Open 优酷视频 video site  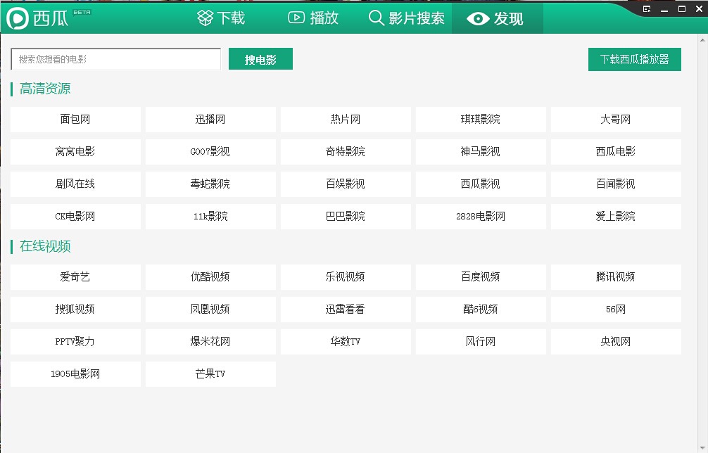(210, 277)
